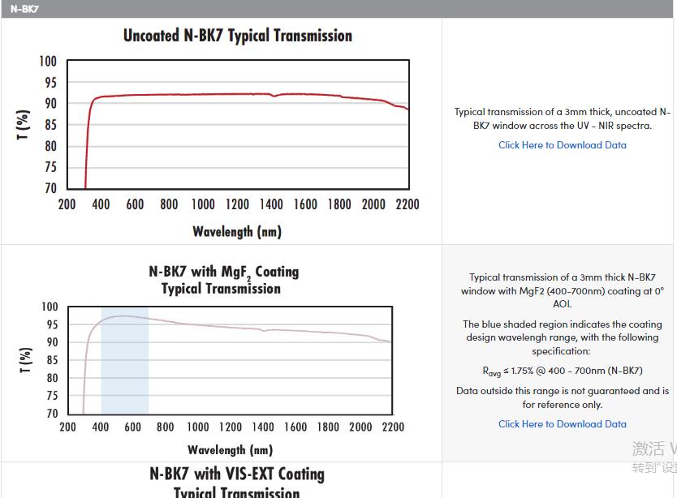Screen dimensions: 677x498
Task: Click the N-BK7 section header tab
Action: (x=24, y=9)
